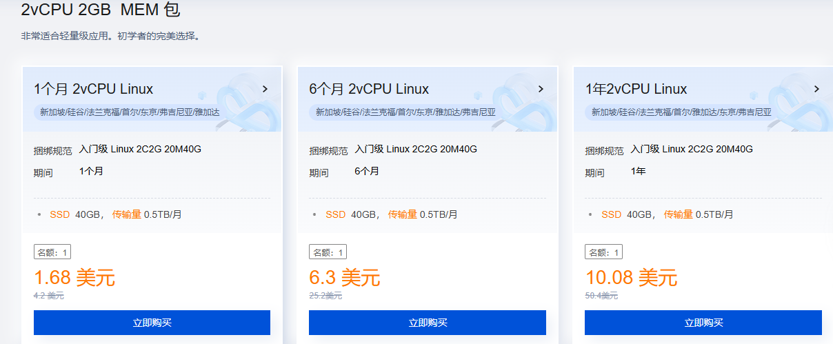Open the 1个月 2vCPU Linux card title
The image size is (833, 344).
coord(94,89)
